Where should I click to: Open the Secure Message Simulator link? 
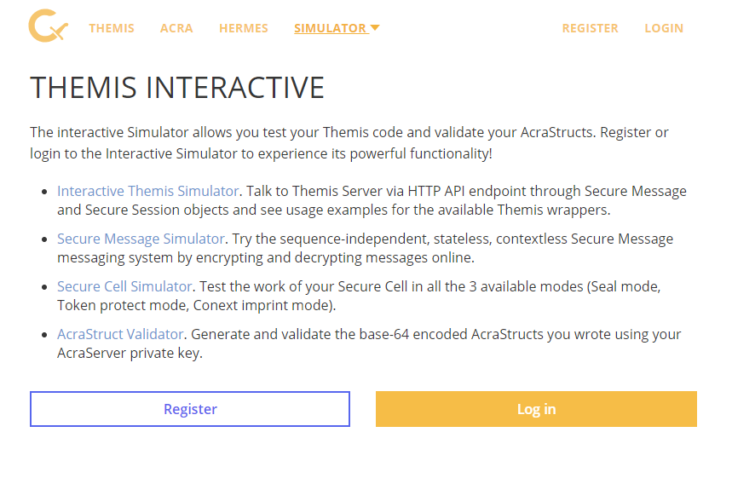tap(141, 239)
